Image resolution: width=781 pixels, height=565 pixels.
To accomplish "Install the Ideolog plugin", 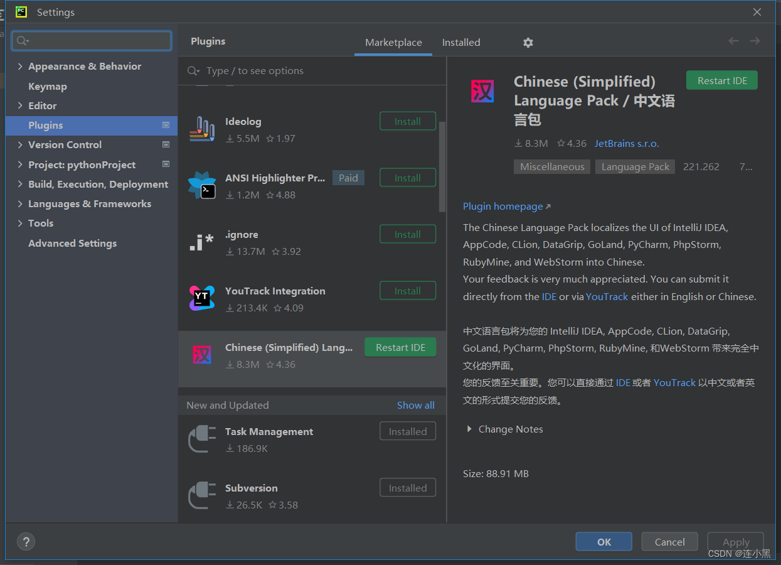I will pyautogui.click(x=408, y=121).
